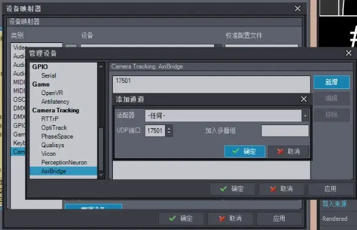Image resolution: width=357 pixels, height=230 pixels.
Task: Select the 17501 entry in channel list
Action: (211, 80)
